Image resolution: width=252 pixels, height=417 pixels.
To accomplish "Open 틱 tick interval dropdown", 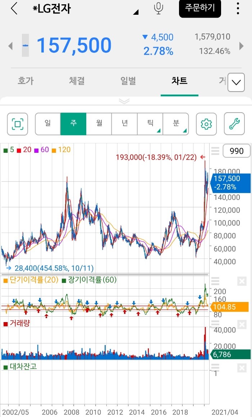I will click(150, 124).
